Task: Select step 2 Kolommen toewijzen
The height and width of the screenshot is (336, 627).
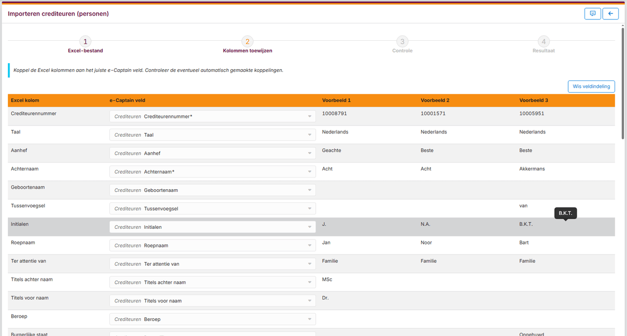Action: (x=247, y=41)
